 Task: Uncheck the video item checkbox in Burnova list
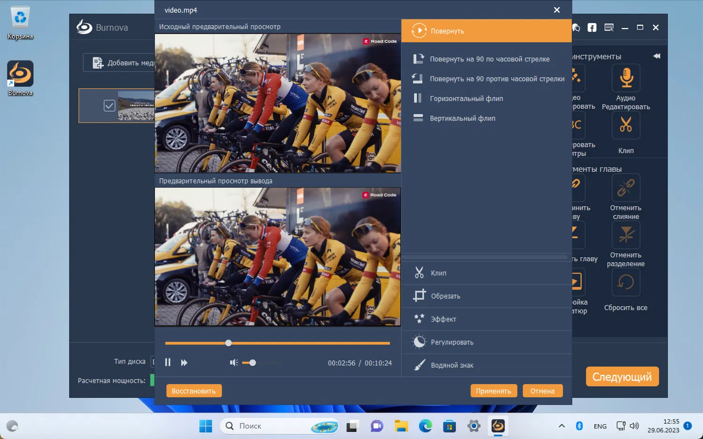click(109, 106)
